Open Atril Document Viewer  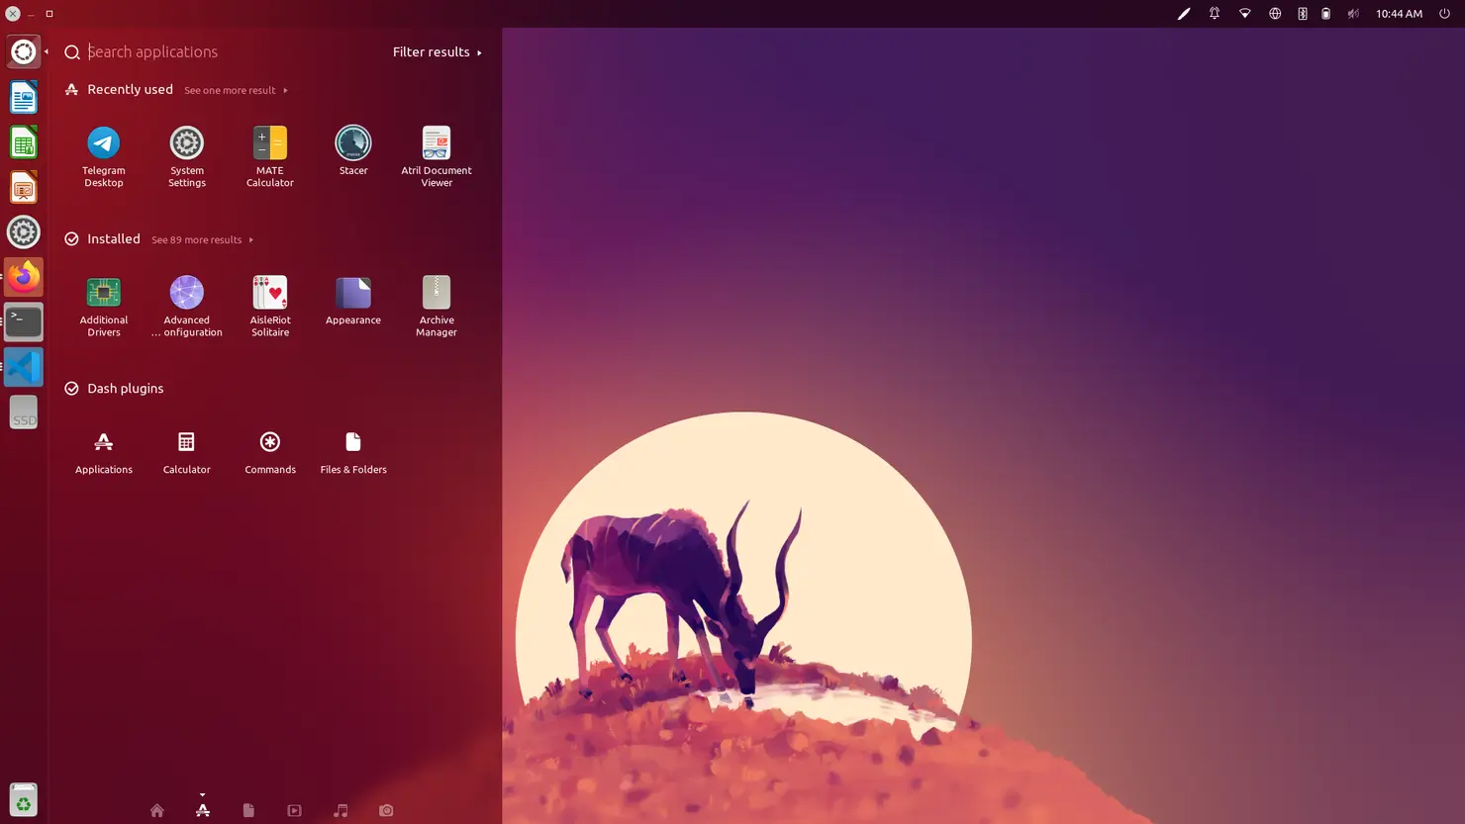(x=436, y=156)
